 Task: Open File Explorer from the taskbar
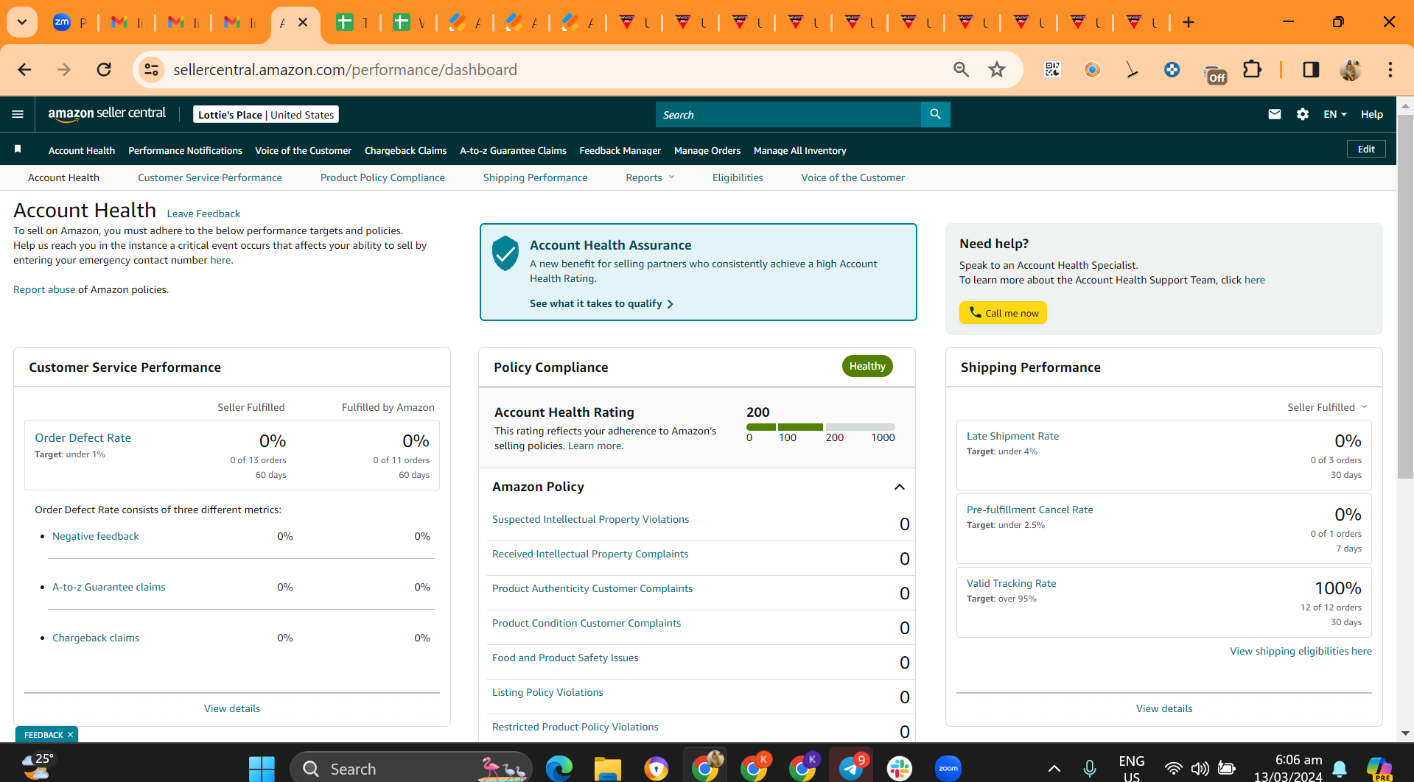coord(607,769)
